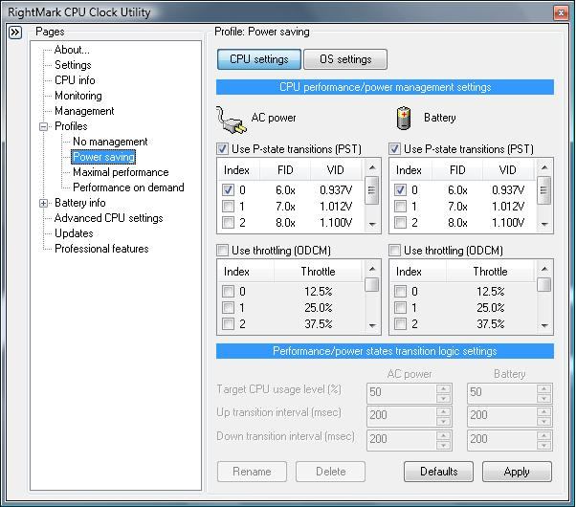Screen dimensions: 576x507
Task: Open the Updates page
Action: tap(74, 233)
